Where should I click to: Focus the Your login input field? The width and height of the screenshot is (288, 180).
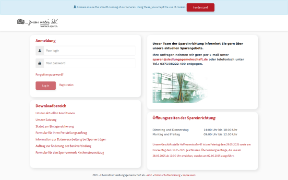(x=89, y=51)
